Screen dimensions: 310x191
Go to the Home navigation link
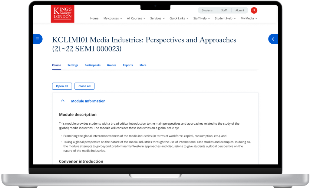pyautogui.click(x=94, y=18)
